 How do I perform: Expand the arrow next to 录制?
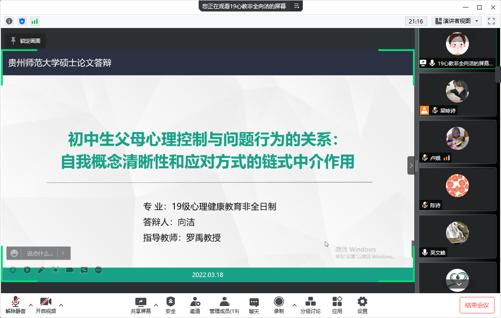tap(294, 305)
